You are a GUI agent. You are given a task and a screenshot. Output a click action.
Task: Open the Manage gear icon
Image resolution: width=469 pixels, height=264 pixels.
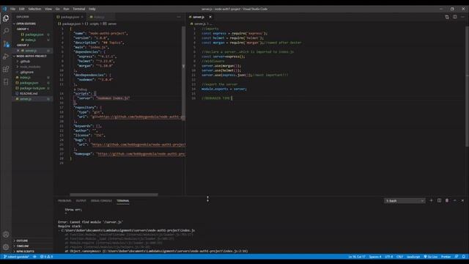tap(6, 247)
